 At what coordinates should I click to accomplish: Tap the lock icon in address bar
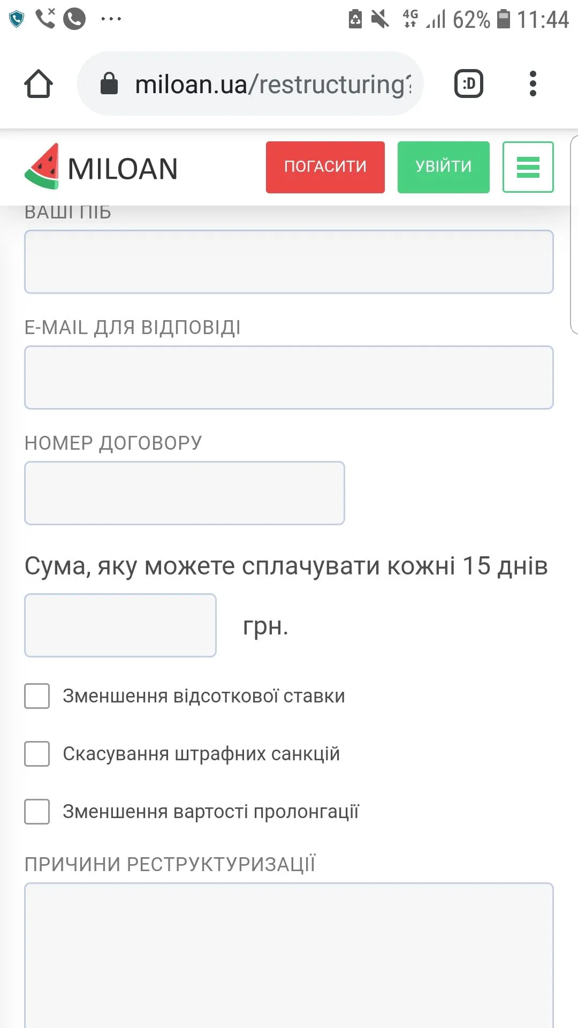pyautogui.click(x=109, y=84)
